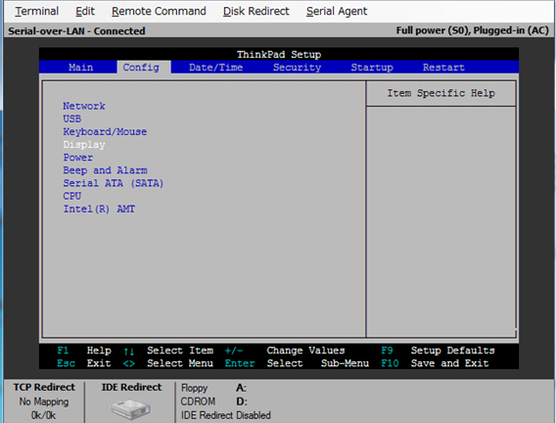Choose the Serial ATA (SATA) entry
This screenshot has width=556, height=423.
[x=114, y=183]
